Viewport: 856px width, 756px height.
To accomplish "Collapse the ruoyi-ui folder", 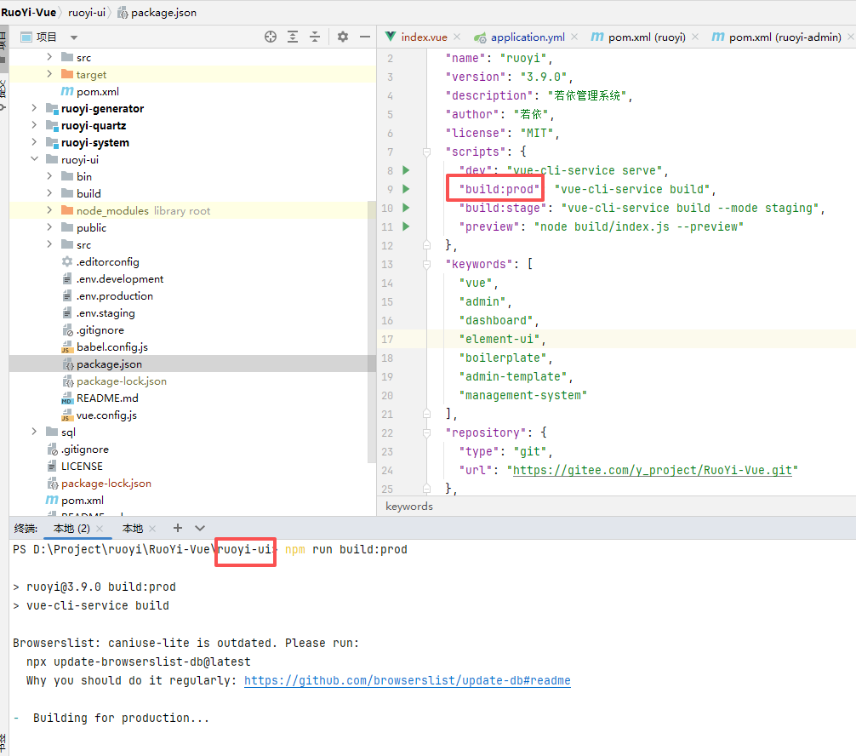I will (34, 159).
